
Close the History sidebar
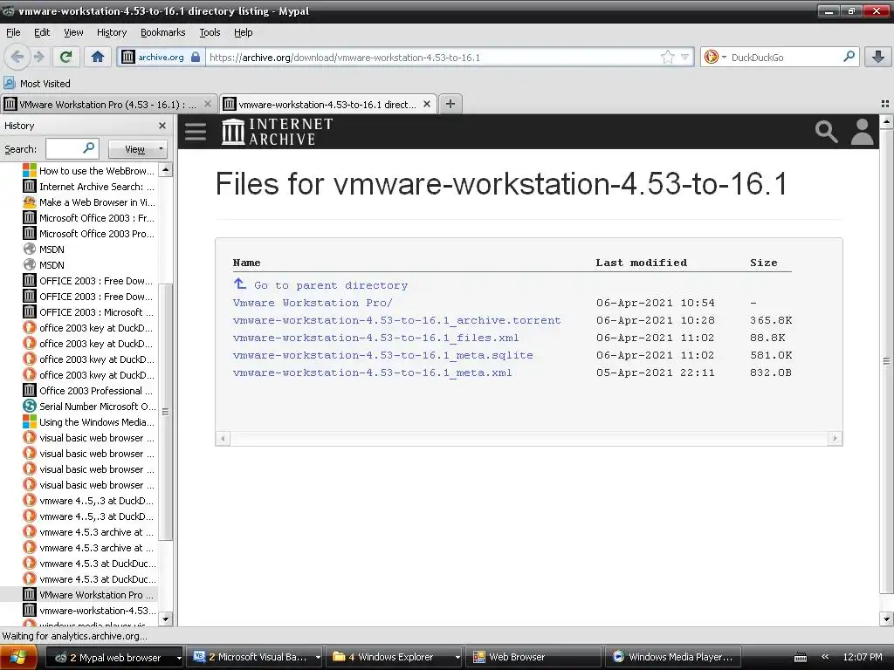[x=162, y=126]
